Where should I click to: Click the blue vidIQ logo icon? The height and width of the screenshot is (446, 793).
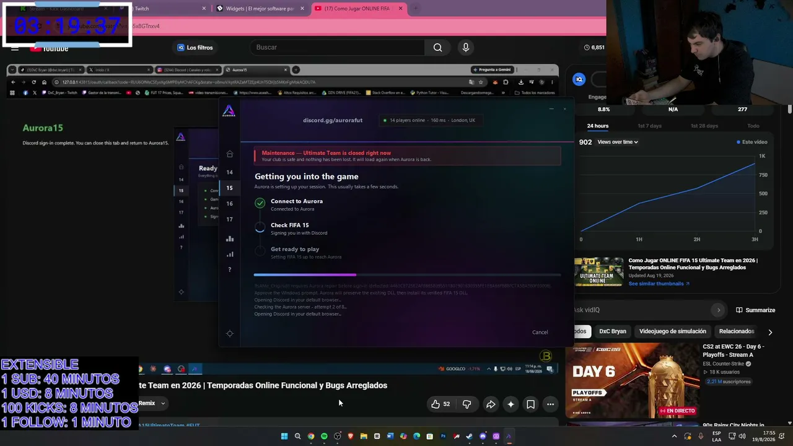pos(579,79)
